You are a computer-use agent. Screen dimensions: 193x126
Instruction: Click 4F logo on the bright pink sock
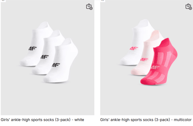pos(155,67)
